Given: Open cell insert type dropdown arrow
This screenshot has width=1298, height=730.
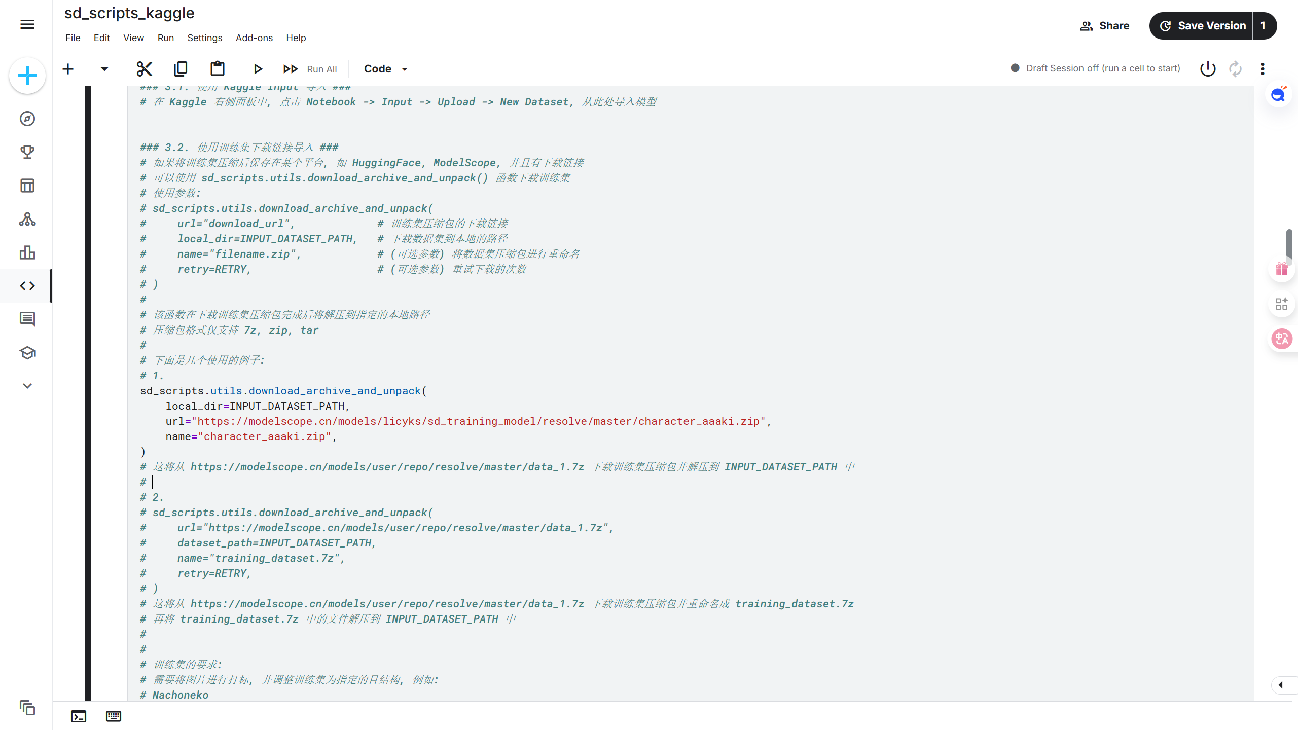Looking at the screenshot, I should (103, 68).
